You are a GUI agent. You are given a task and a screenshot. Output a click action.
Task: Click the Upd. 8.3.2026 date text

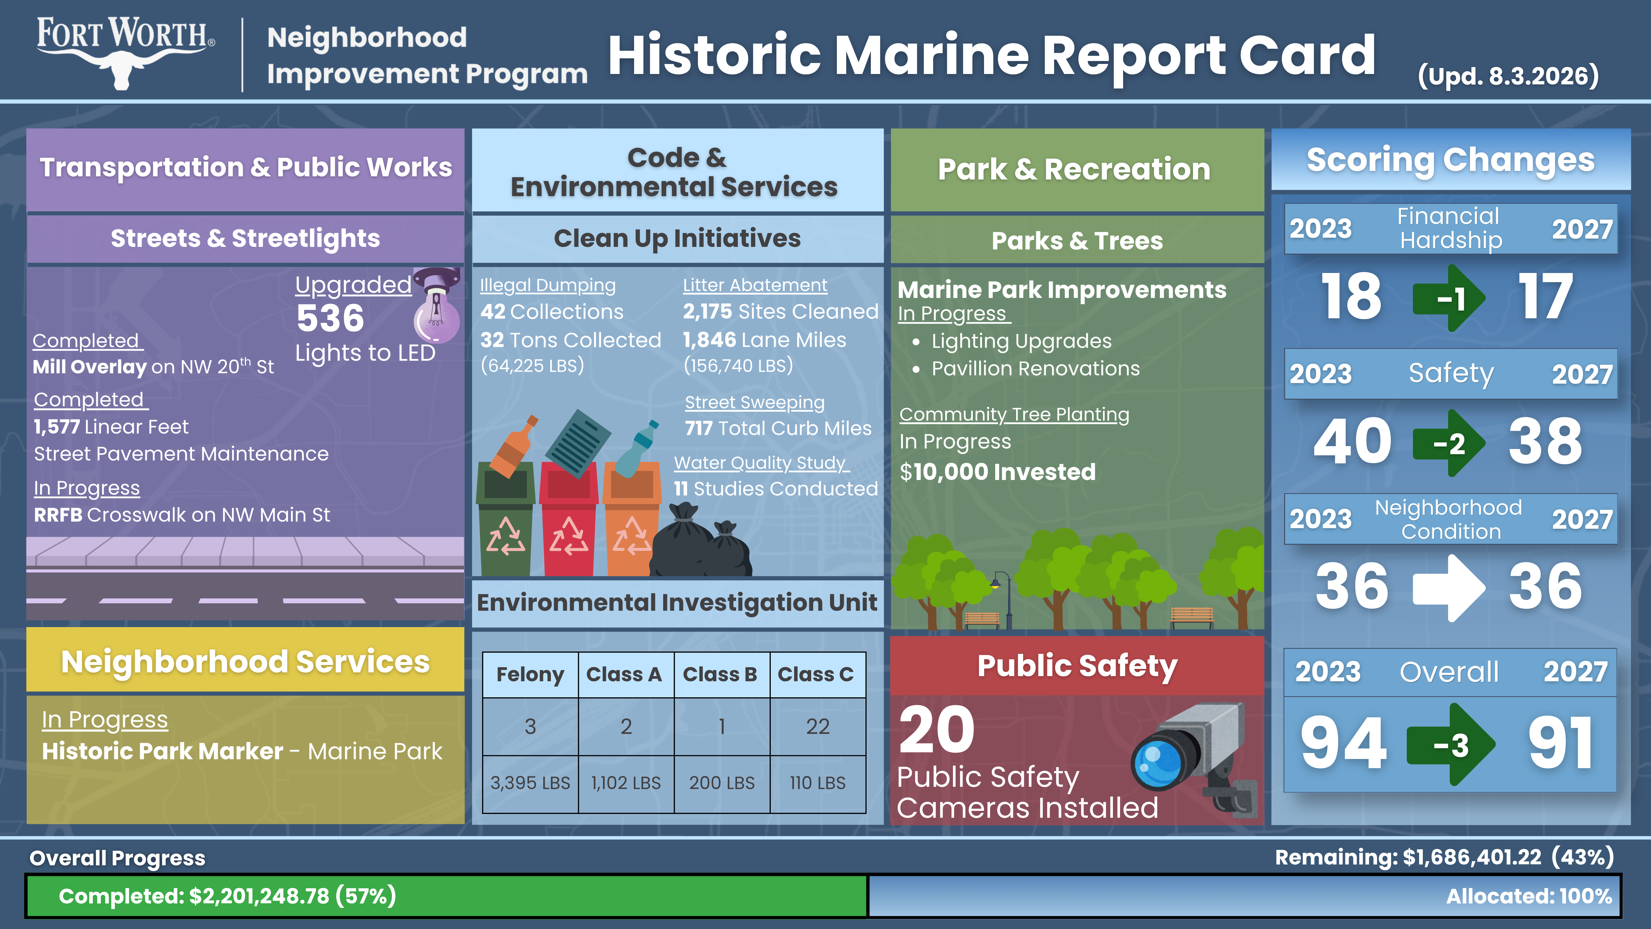[1509, 76]
